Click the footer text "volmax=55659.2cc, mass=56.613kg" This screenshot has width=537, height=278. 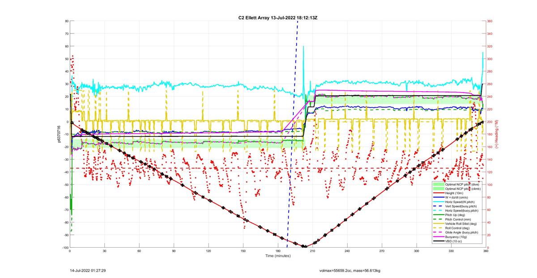pos(349,270)
